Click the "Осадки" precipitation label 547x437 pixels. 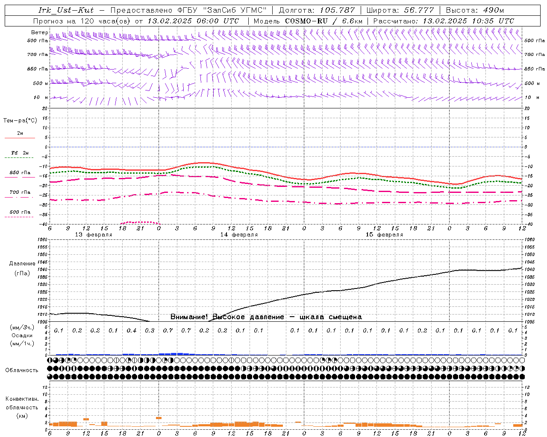22,335
